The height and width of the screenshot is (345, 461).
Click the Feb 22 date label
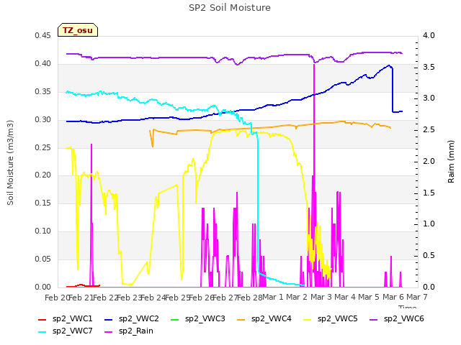pyautogui.click(x=104, y=298)
